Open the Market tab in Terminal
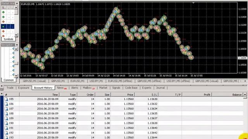This screenshot has width=248, height=139. (103, 88)
